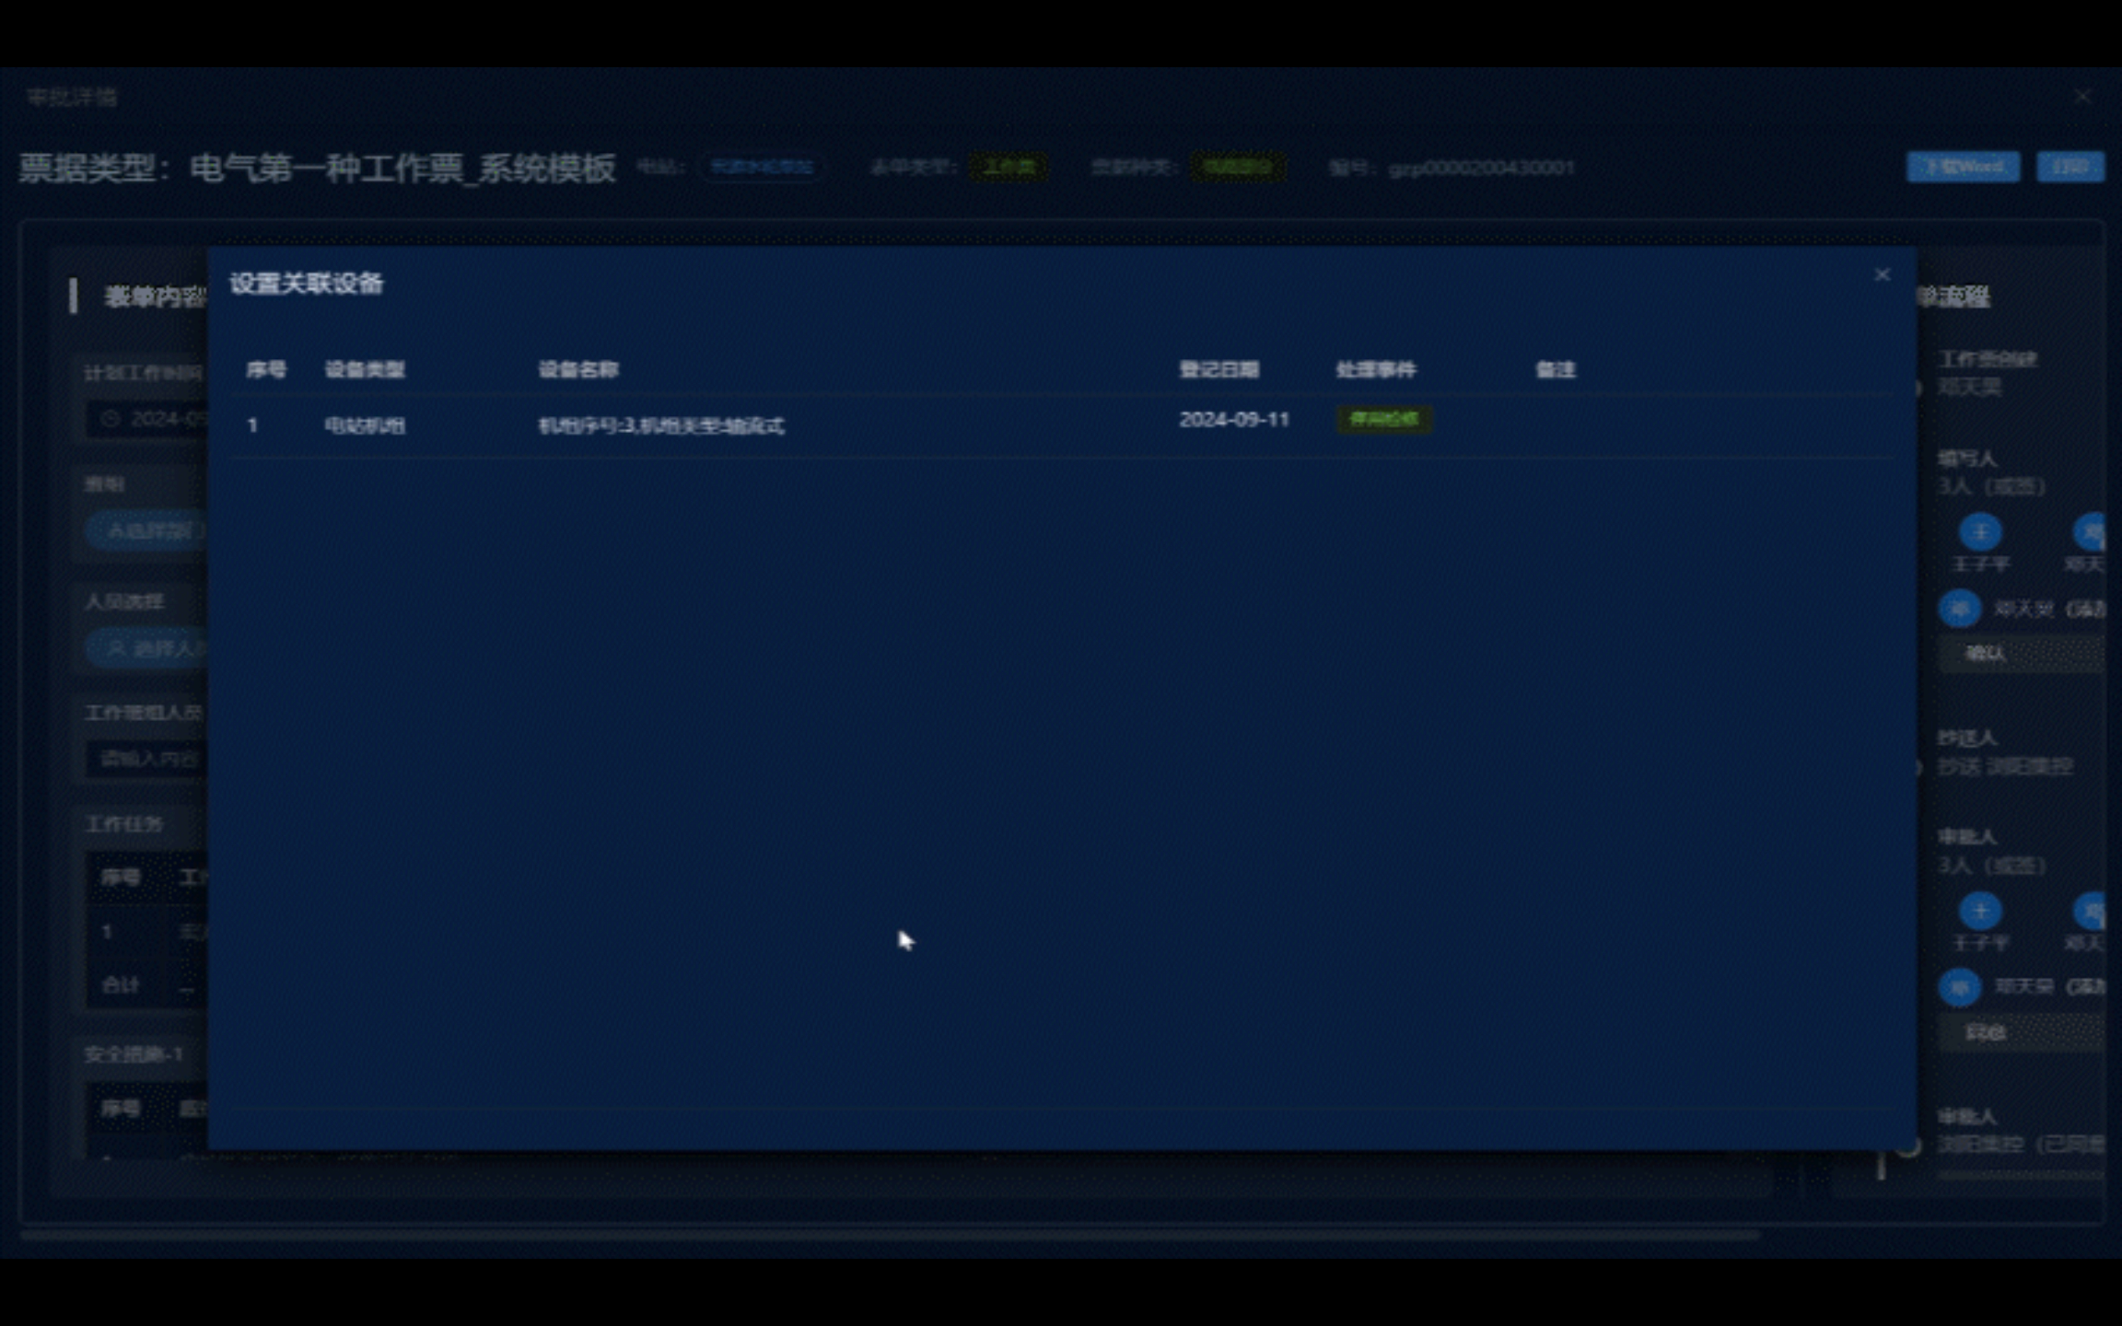Close the 设置关联设备 dialog

[x=1882, y=275]
